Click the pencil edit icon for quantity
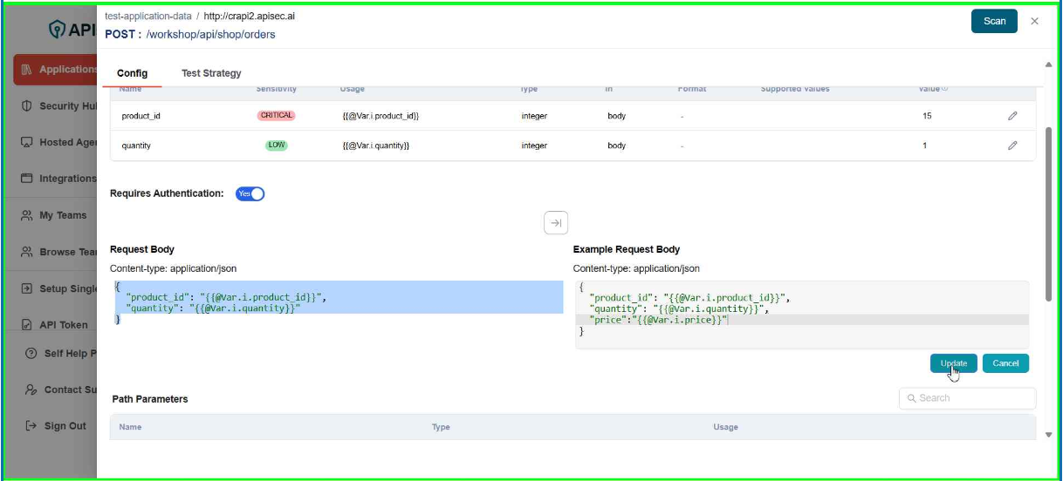 point(1012,146)
